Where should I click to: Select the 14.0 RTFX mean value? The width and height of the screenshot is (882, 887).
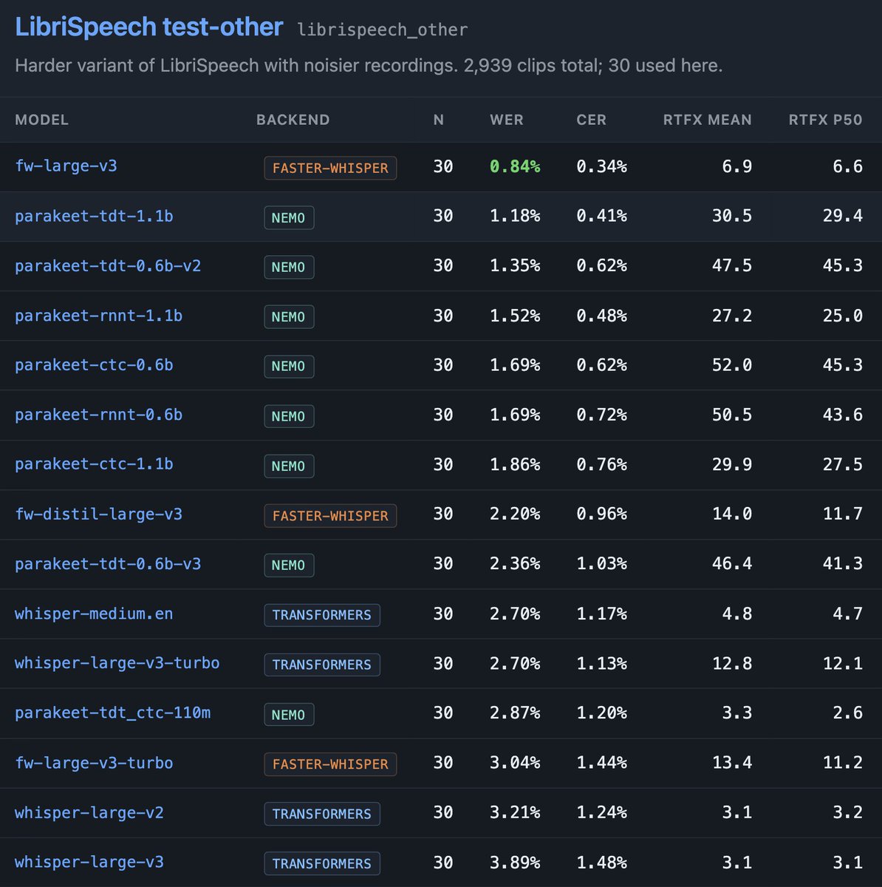(732, 514)
